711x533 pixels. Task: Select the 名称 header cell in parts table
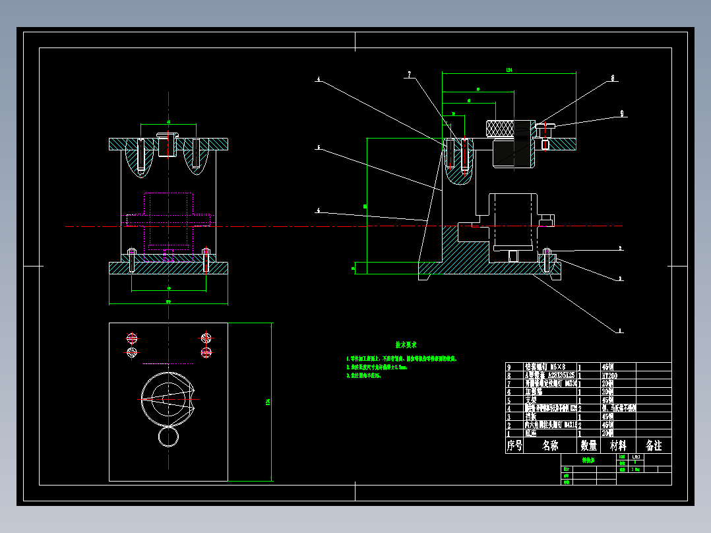(x=550, y=445)
